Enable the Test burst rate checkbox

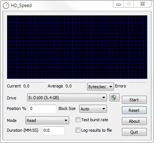click(x=78, y=120)
